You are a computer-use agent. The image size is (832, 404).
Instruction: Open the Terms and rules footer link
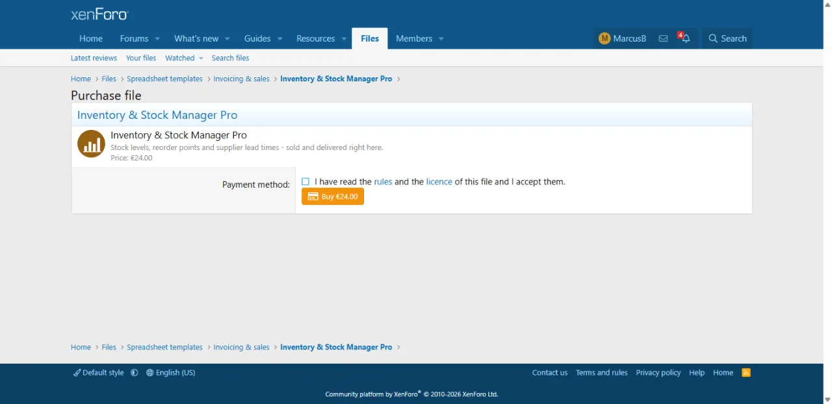click(x=602, y=373)
